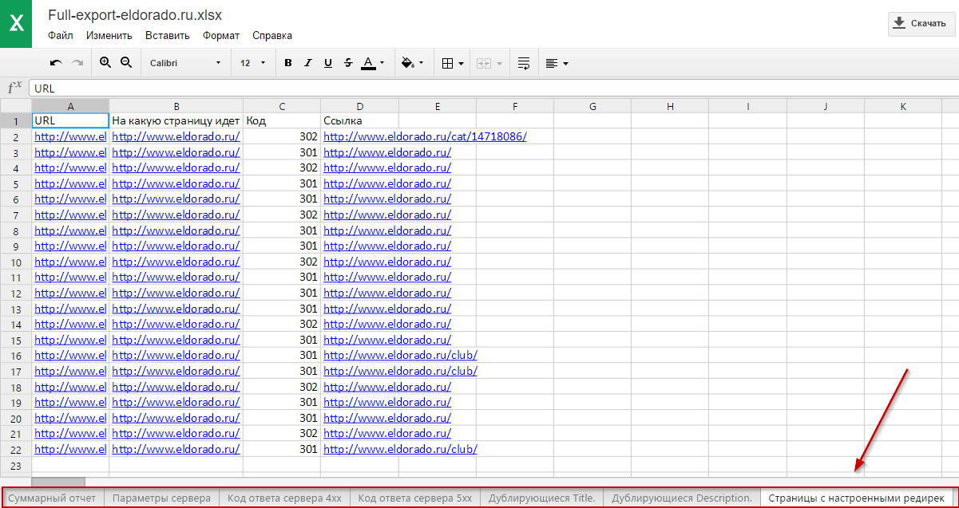This screenshot has height=508, width=959.
Task: Open the Код ответа сервера 5xx tab
Action: point(415,498)
